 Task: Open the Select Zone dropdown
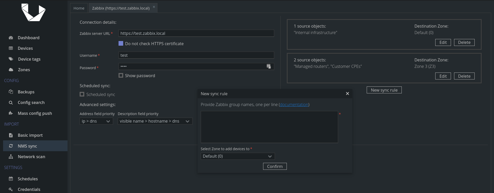click(238, 156)
